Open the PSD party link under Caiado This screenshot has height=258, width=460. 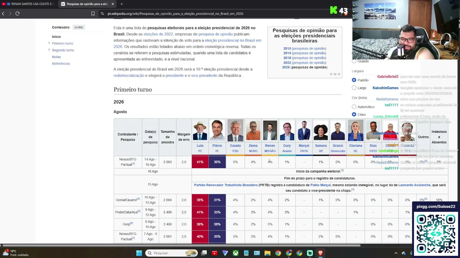point(235,151)
